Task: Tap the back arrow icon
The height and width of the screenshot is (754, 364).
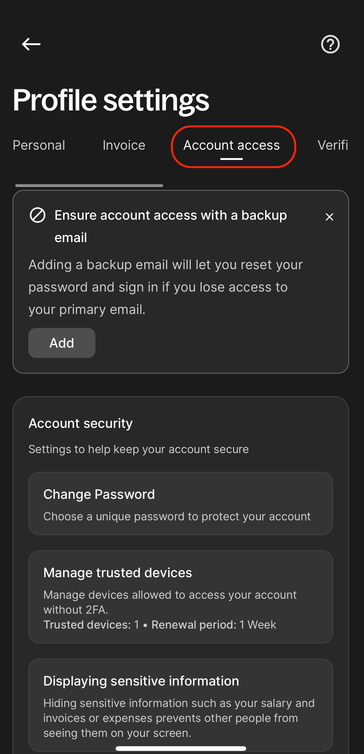Action: (x=31, y=44)
